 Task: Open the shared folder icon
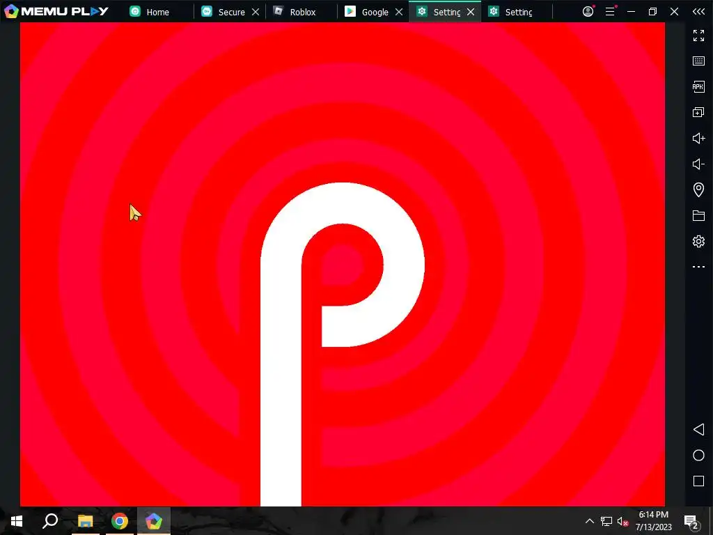pos(698,215)
